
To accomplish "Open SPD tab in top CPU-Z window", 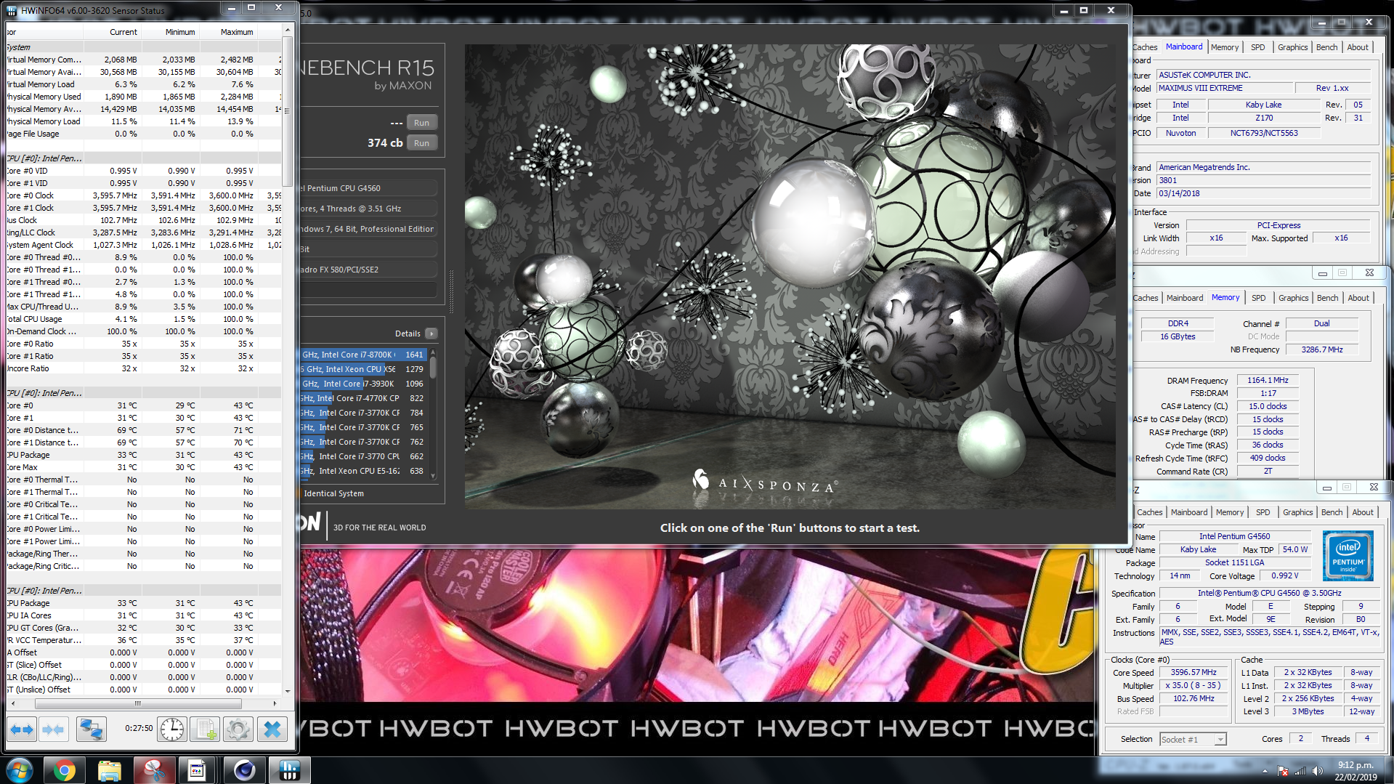I will click(1257, 47).
